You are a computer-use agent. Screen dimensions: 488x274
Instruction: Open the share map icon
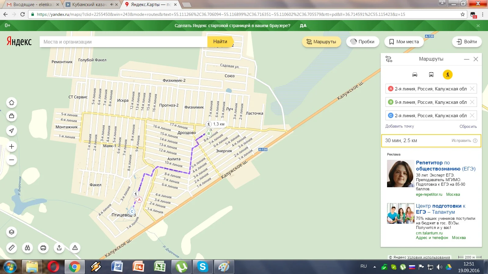[59, 248]
